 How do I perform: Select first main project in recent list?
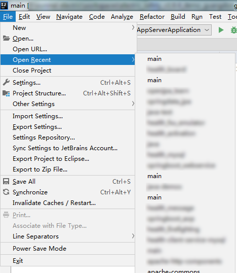[x=185, y=59]
